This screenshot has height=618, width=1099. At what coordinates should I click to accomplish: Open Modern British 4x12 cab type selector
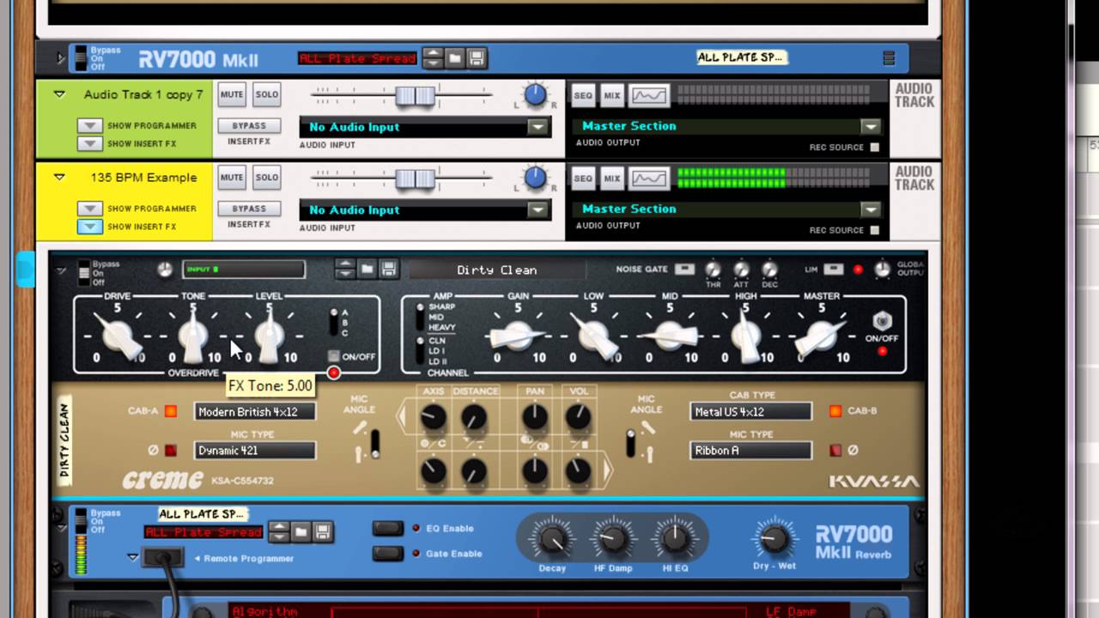click(x=255, y=412)
